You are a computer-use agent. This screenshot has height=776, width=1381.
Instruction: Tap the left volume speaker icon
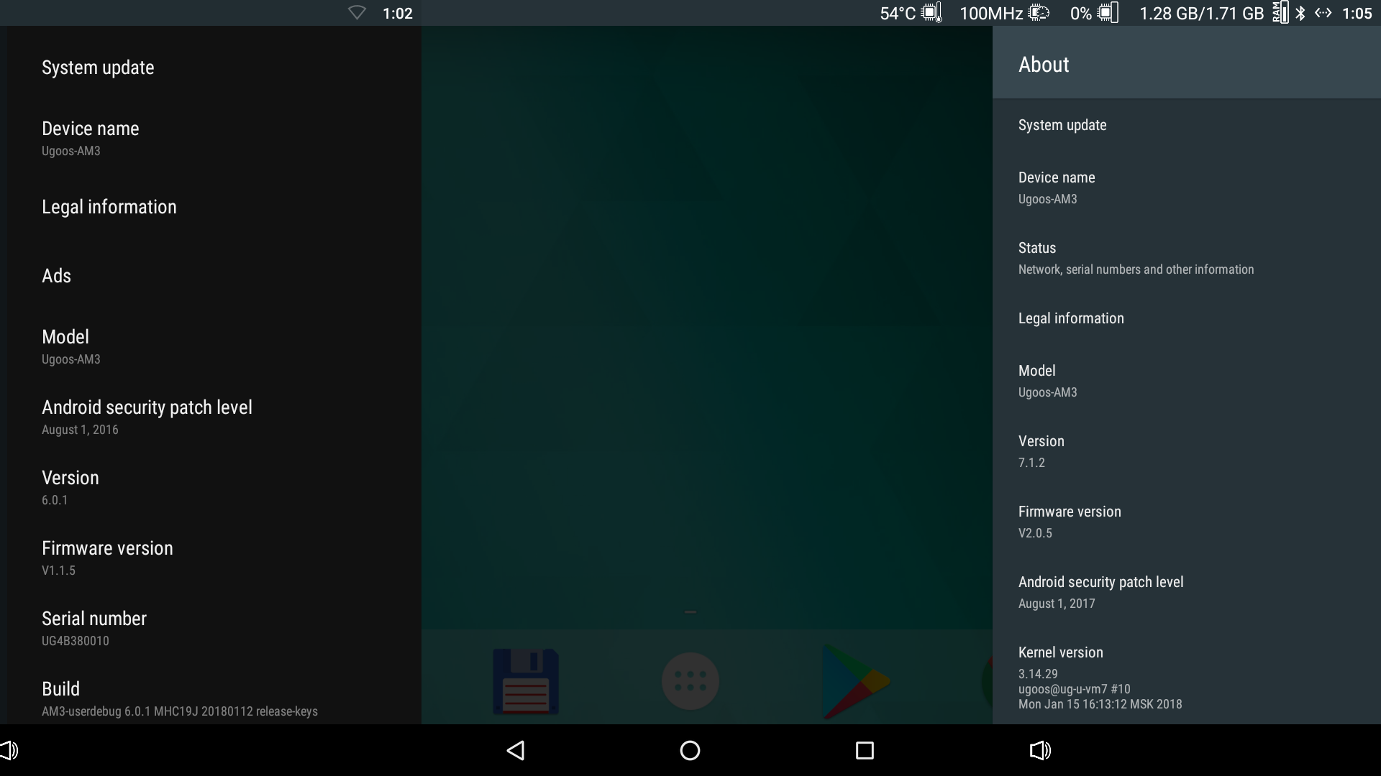coord(9,751)
